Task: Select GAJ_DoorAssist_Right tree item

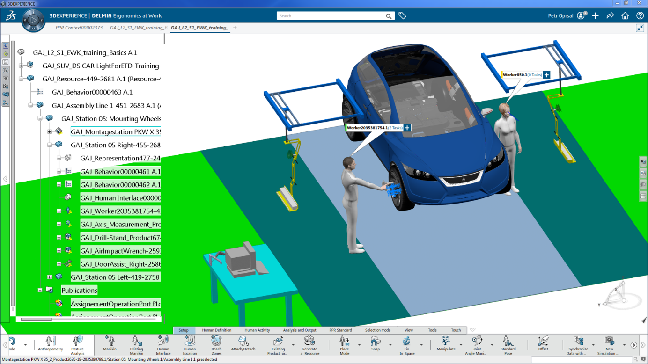Action: click(x=120, y=264)
